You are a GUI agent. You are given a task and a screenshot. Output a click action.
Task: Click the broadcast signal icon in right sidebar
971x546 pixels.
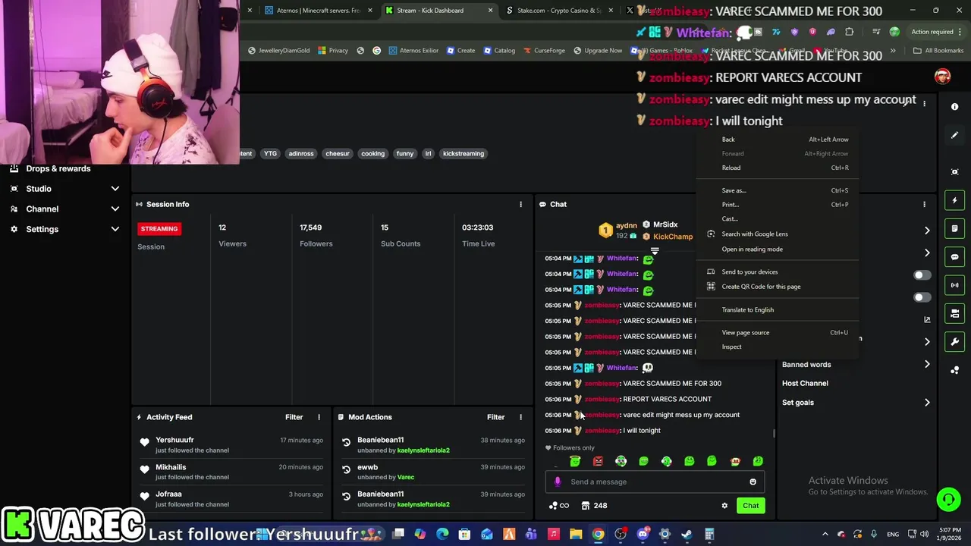(954, 285)
